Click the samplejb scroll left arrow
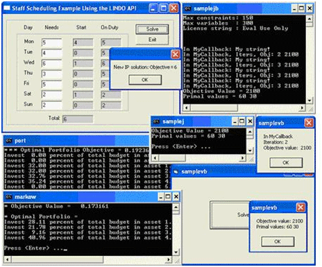This screenshot has height=267, width=322. [x=187, y=108]
